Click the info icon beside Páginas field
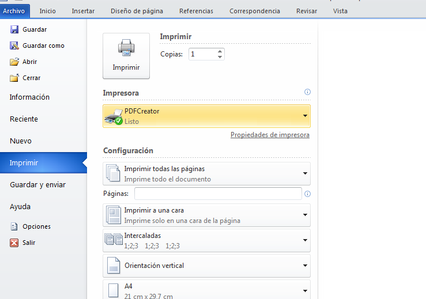Screen dimensions: 426x299 (x=307, y=194)
